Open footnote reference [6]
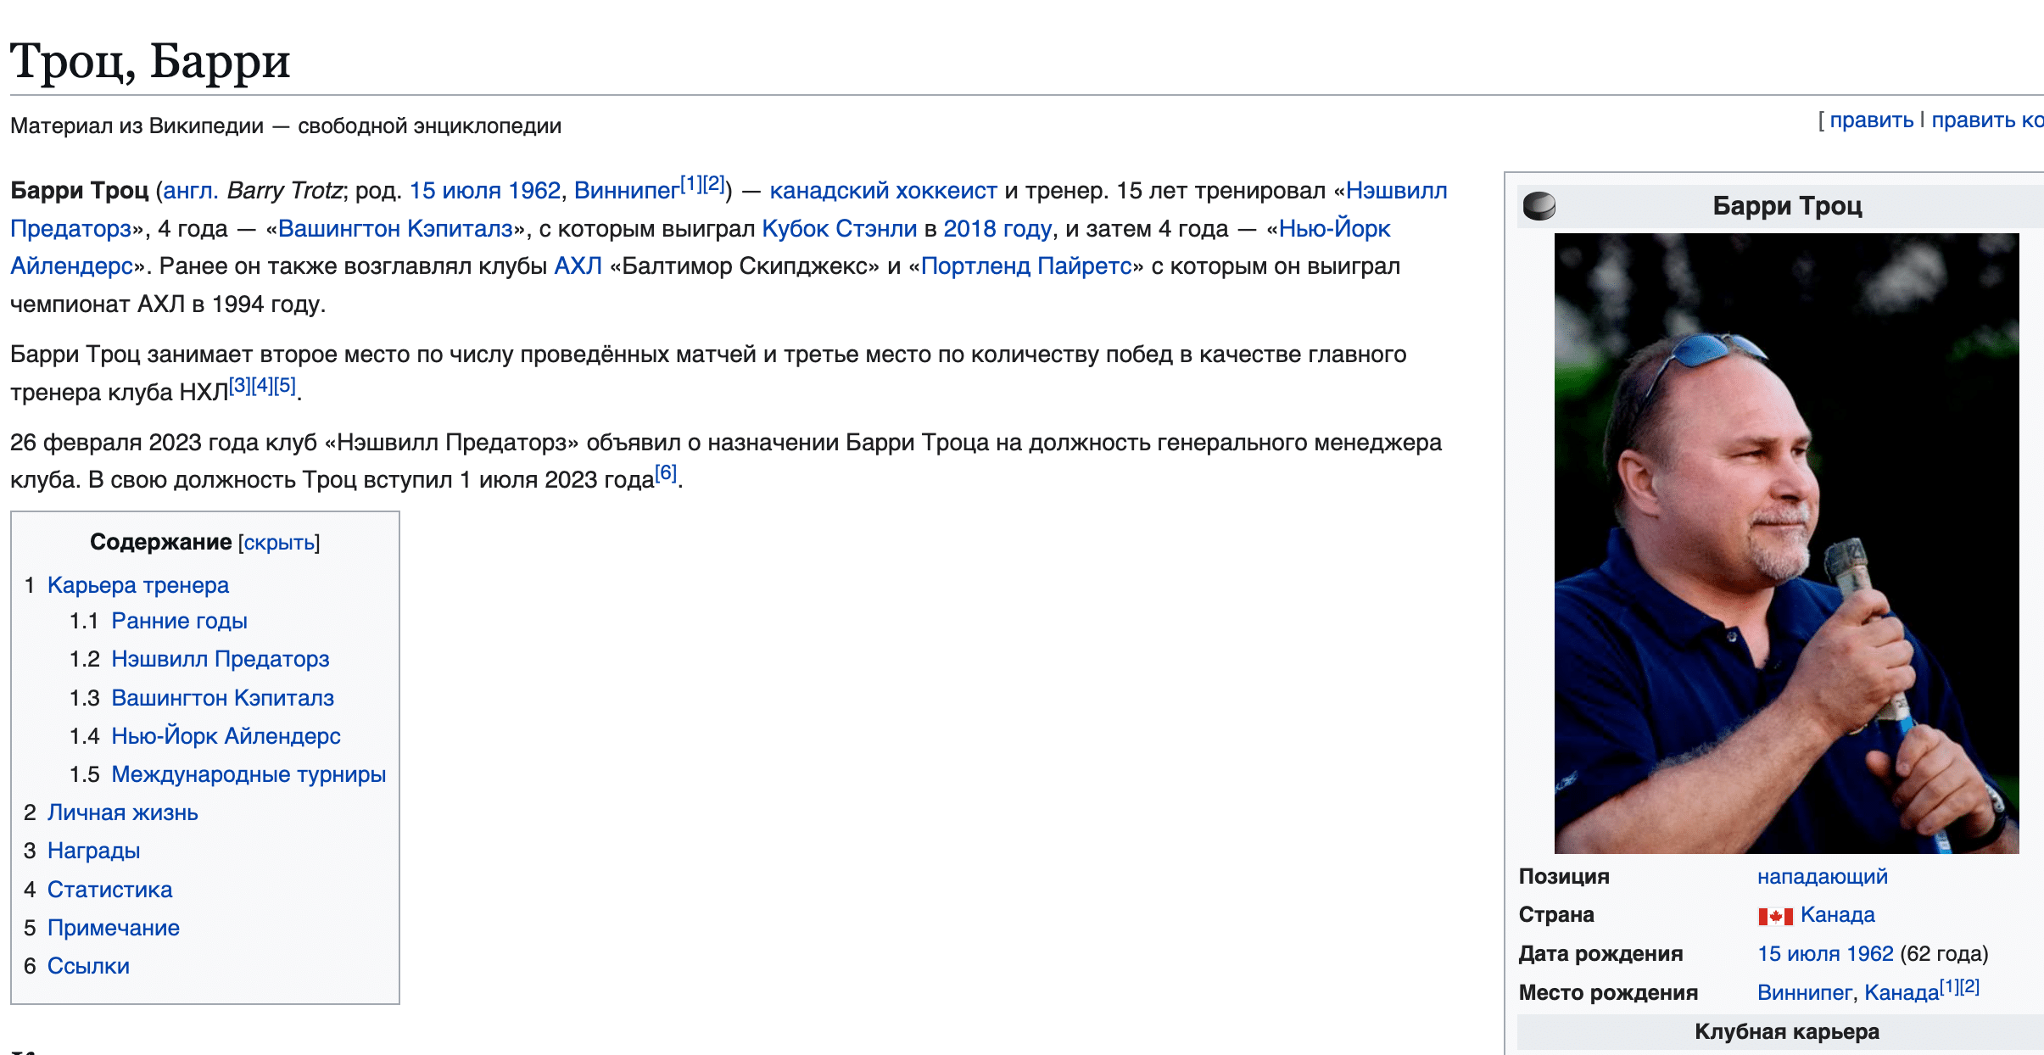This screenshot has width=2044, height=1055. click(667, 473)
